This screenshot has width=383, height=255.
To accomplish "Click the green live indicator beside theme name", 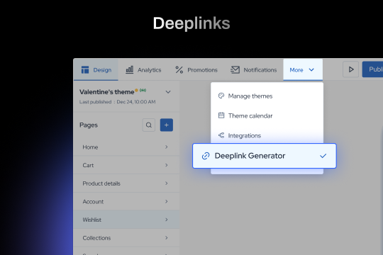I will pos(143,90).
